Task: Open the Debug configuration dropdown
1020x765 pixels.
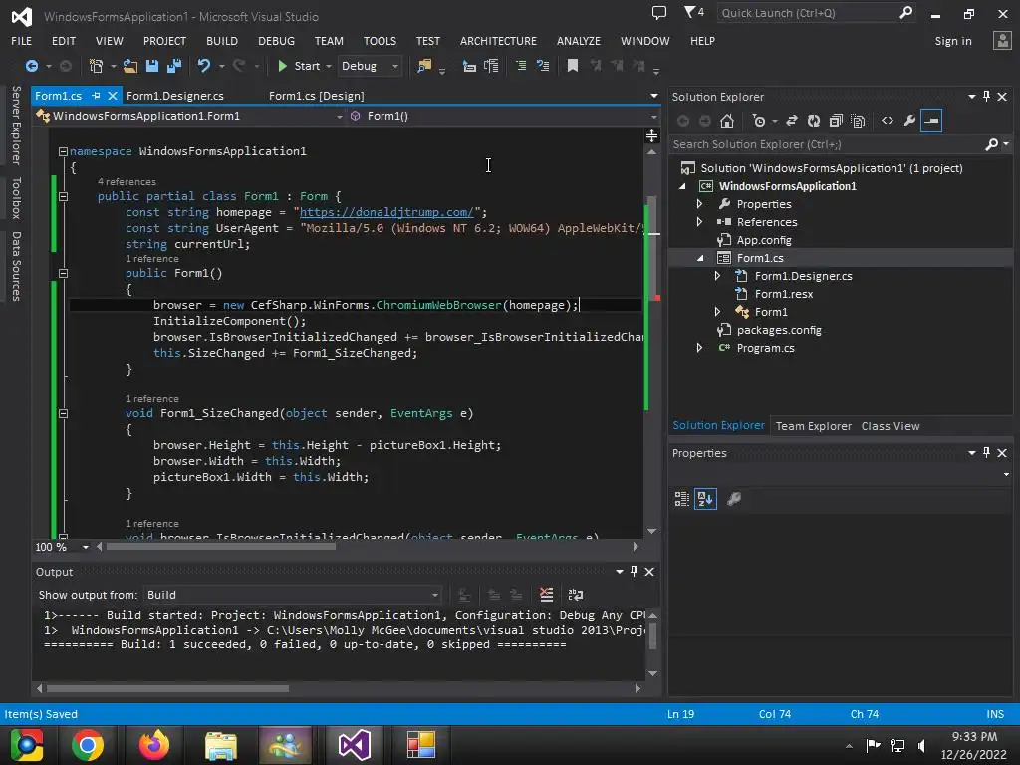Action: pyautogui.click(x=370, y=66)
